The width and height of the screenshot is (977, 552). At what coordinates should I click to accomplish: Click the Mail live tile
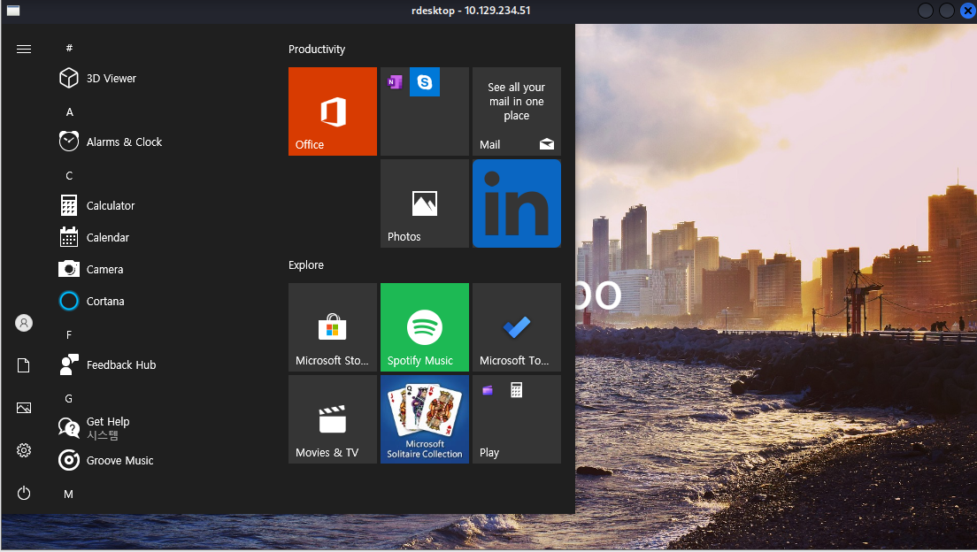[x=517, y=111]
